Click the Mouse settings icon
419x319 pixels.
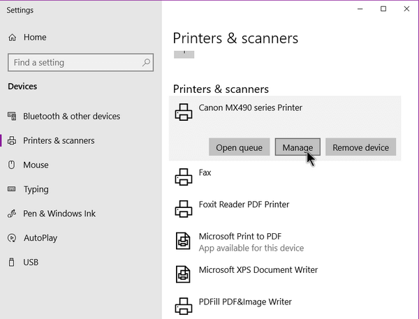coord(11,165)
